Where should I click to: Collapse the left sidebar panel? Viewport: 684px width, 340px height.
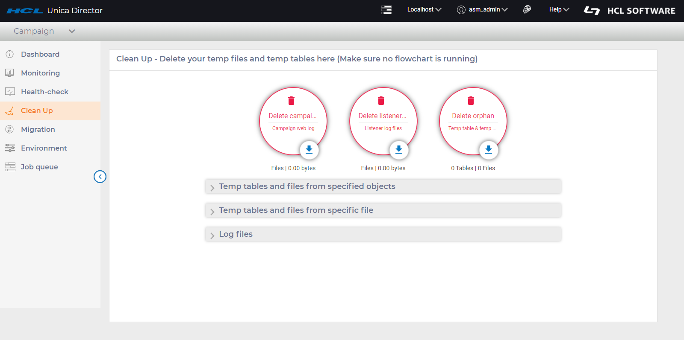click(x=100, y=177)
